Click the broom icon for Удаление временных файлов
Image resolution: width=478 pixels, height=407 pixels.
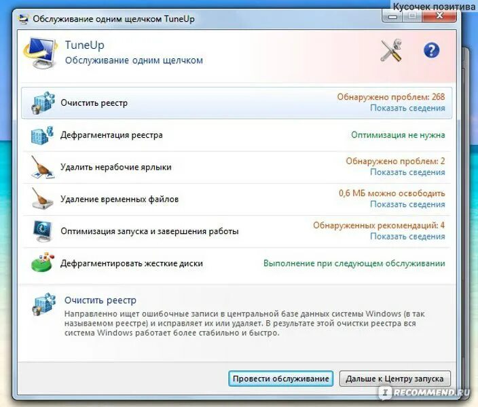pos(42,199)
